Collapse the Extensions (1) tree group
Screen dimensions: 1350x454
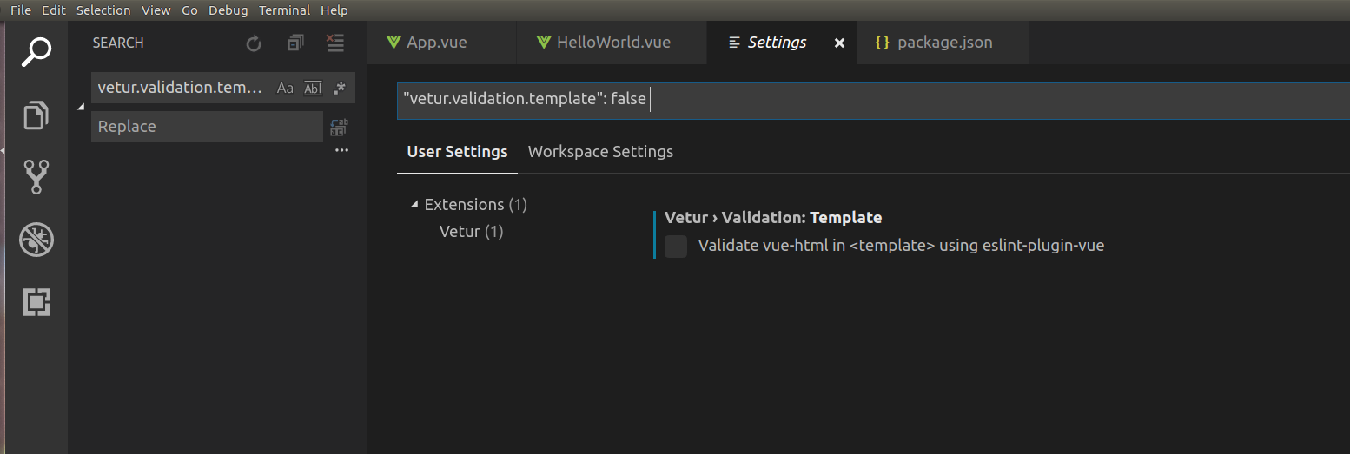pos(414,205)
